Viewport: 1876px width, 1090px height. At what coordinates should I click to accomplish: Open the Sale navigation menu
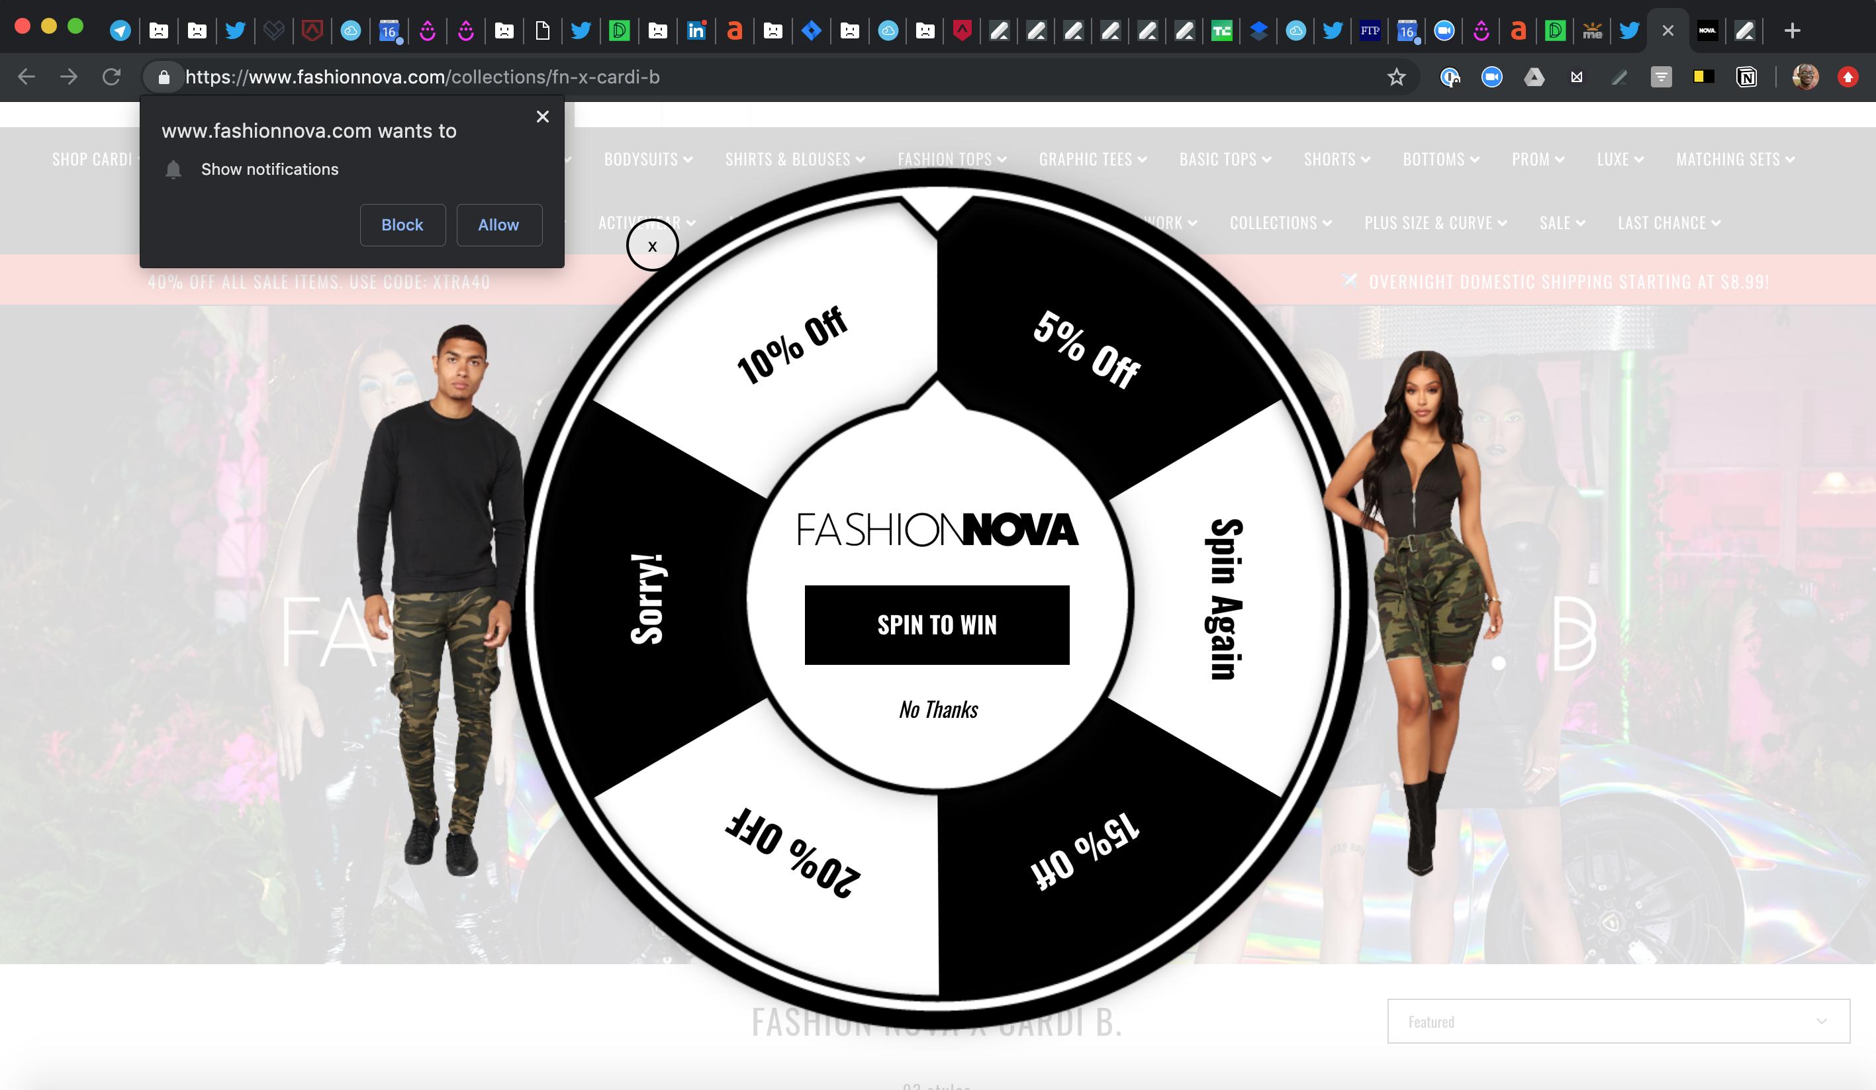click(x=1562, y=223)
